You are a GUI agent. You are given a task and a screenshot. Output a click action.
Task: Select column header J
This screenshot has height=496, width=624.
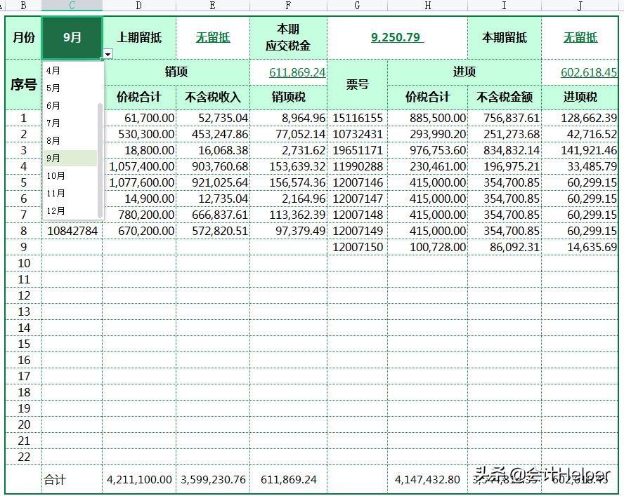(580, 5)
